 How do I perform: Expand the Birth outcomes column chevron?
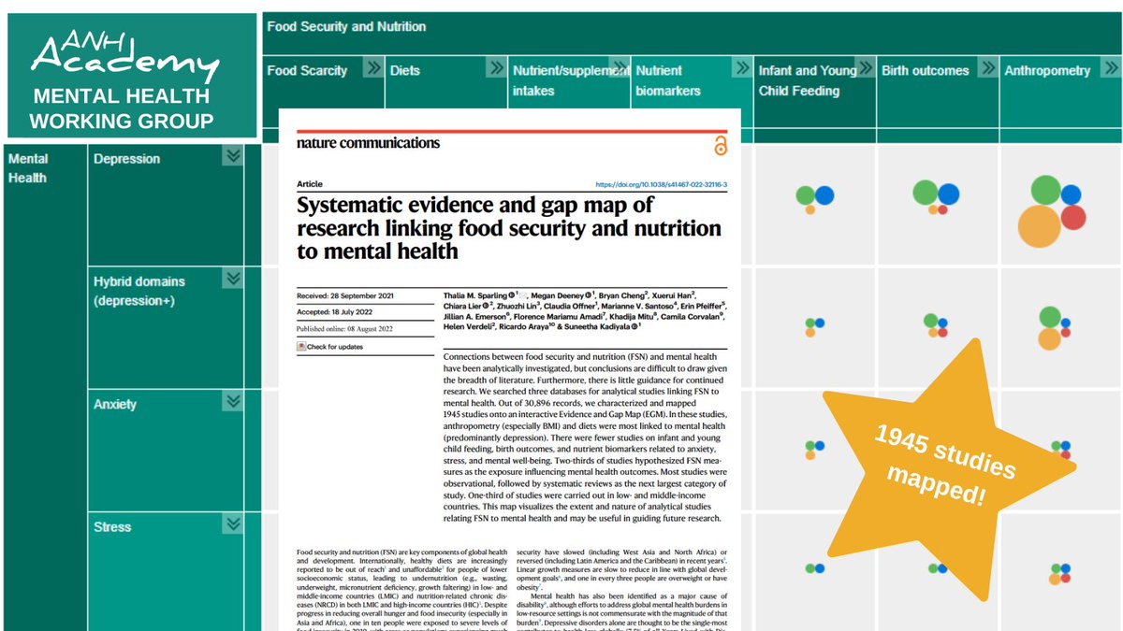tap(987, 68)
